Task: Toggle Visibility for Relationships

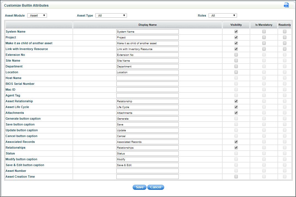Action: pyautogui.click(x=236, y=148)
